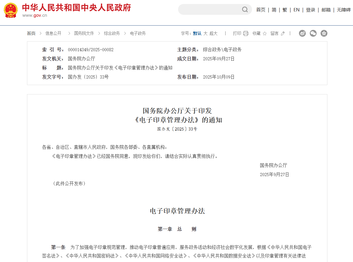The width and height of the screenshot is (353, 262).
Task: Set font size to 默认
Action: pos(197,34)
